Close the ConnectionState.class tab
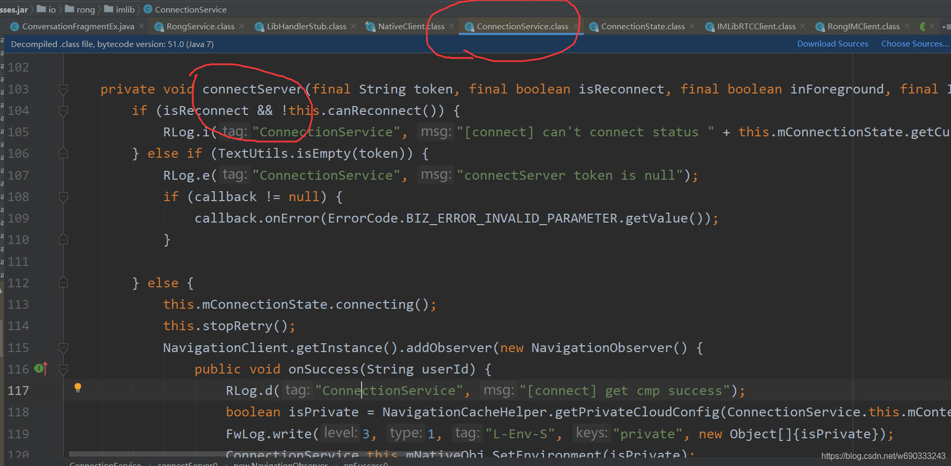Screen dimensions: 951x466 tap(692, 26)
